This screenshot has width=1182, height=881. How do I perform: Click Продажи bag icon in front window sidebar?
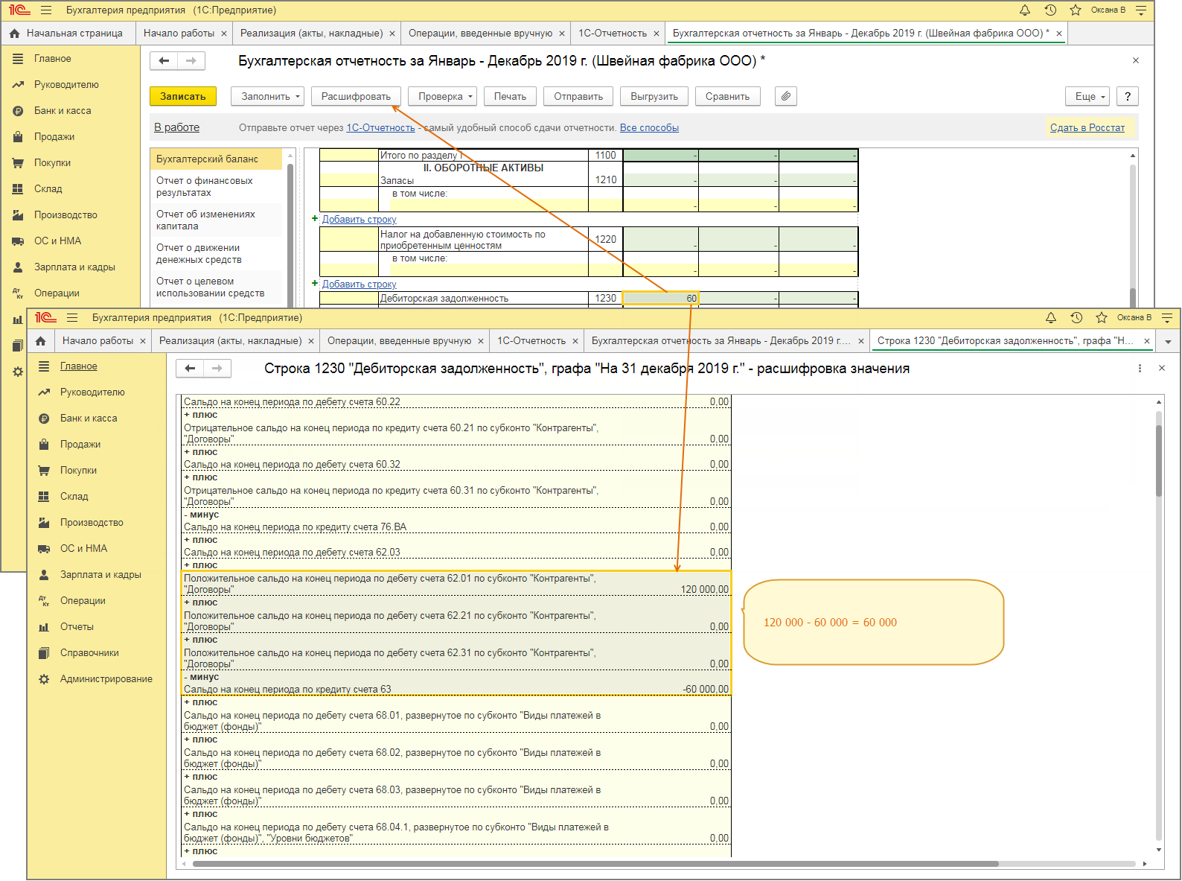click(44, 445)
